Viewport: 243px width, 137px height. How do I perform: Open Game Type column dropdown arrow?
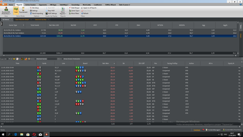click(x=24, y=25)
